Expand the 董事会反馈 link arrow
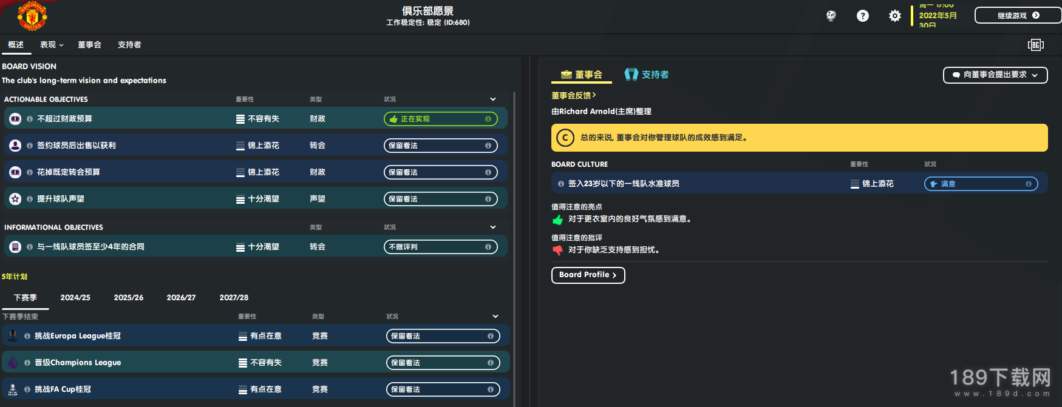Viewport: 1062px width, 407px height. click(594, 95)
